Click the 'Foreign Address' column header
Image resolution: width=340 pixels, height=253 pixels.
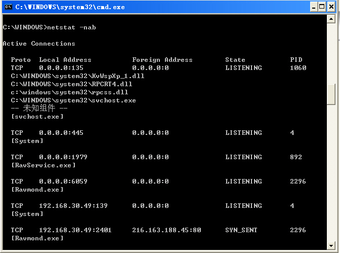tap(162, 60)
